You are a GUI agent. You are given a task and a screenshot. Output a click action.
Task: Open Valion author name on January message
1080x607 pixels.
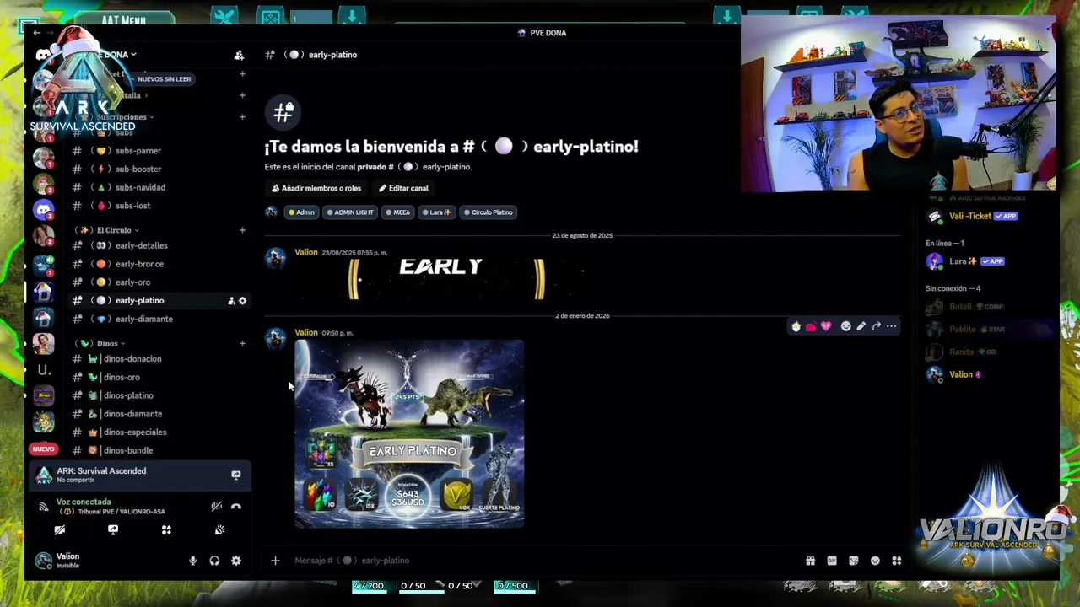[306, 333]
